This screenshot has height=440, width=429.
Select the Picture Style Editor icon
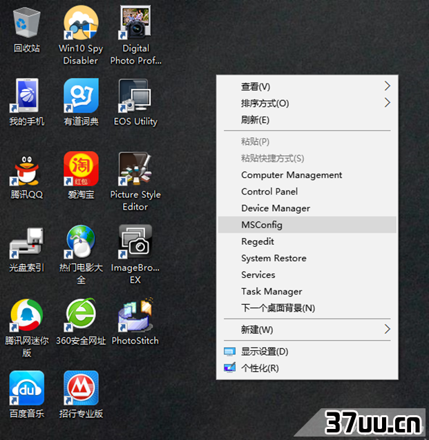[x=135, y=169]
